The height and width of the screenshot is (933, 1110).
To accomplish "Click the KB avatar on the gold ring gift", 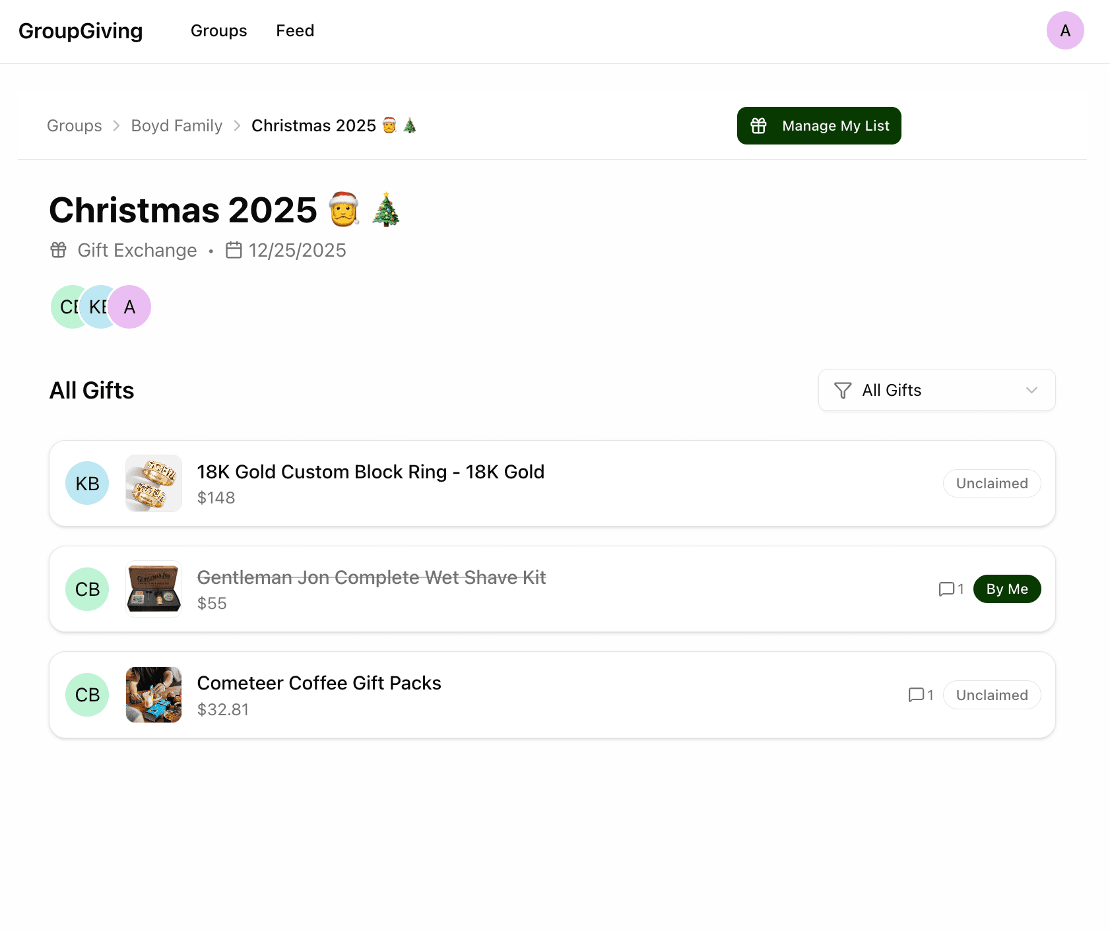I will [x=86, y=483].
